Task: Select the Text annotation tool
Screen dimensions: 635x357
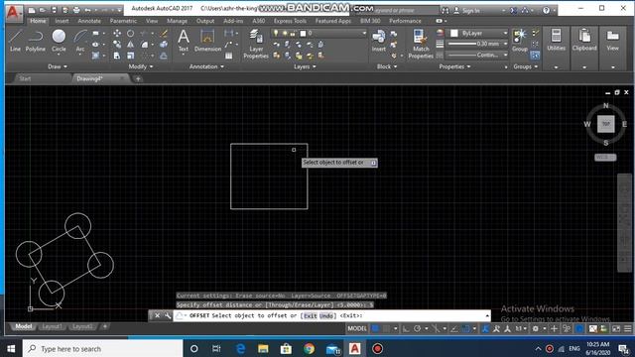Action: 184,41
